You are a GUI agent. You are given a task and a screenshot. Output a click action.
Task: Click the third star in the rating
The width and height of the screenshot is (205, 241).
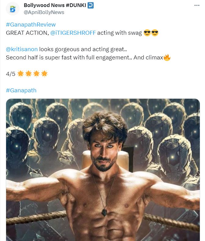[36, 74]
